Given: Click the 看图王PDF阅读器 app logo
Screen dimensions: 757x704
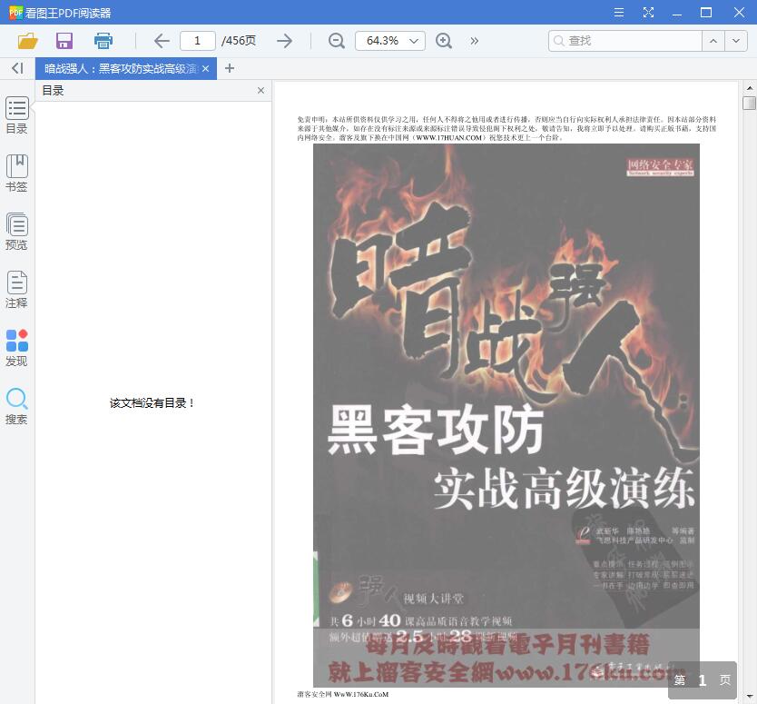Looking at the screenshot, I should [16, 12].
